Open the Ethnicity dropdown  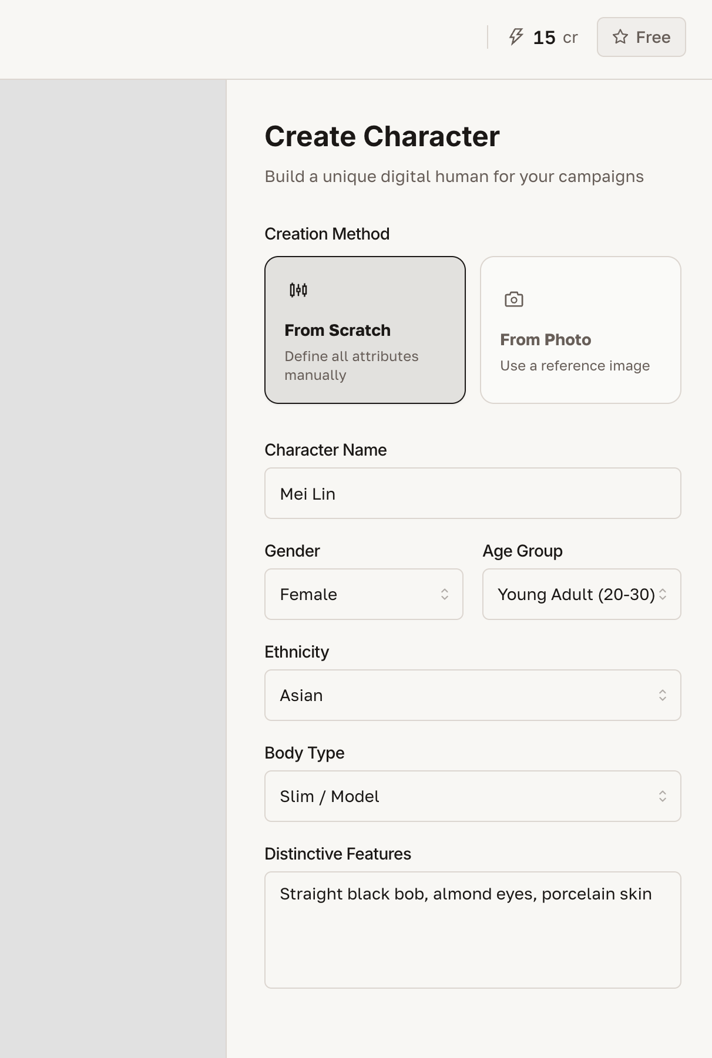tap(472, 695)
